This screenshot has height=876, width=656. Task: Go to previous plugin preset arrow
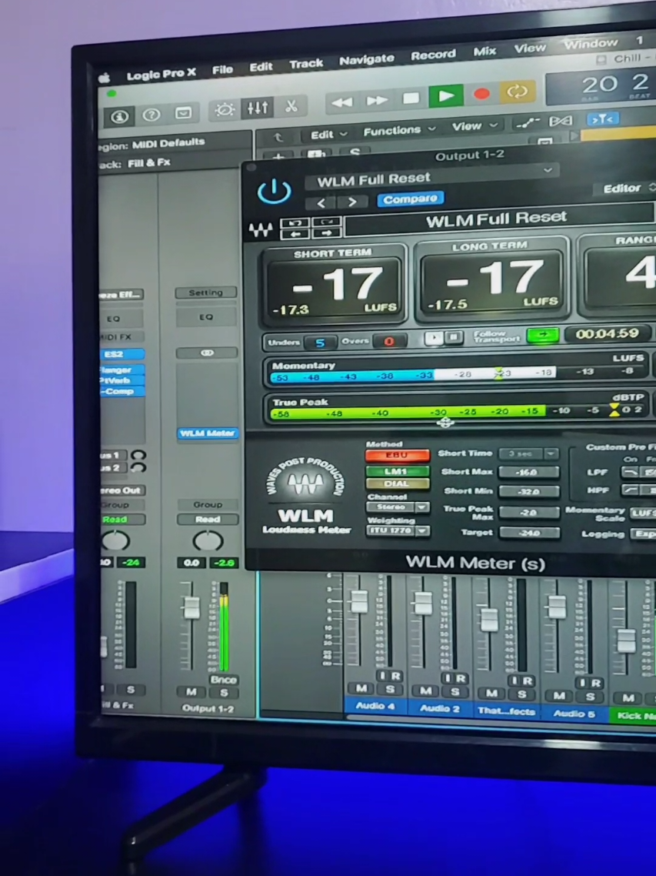(321, 202)
